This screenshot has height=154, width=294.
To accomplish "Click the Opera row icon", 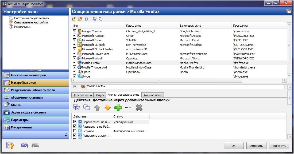I will pyautogui.click(x=80, y=72).
